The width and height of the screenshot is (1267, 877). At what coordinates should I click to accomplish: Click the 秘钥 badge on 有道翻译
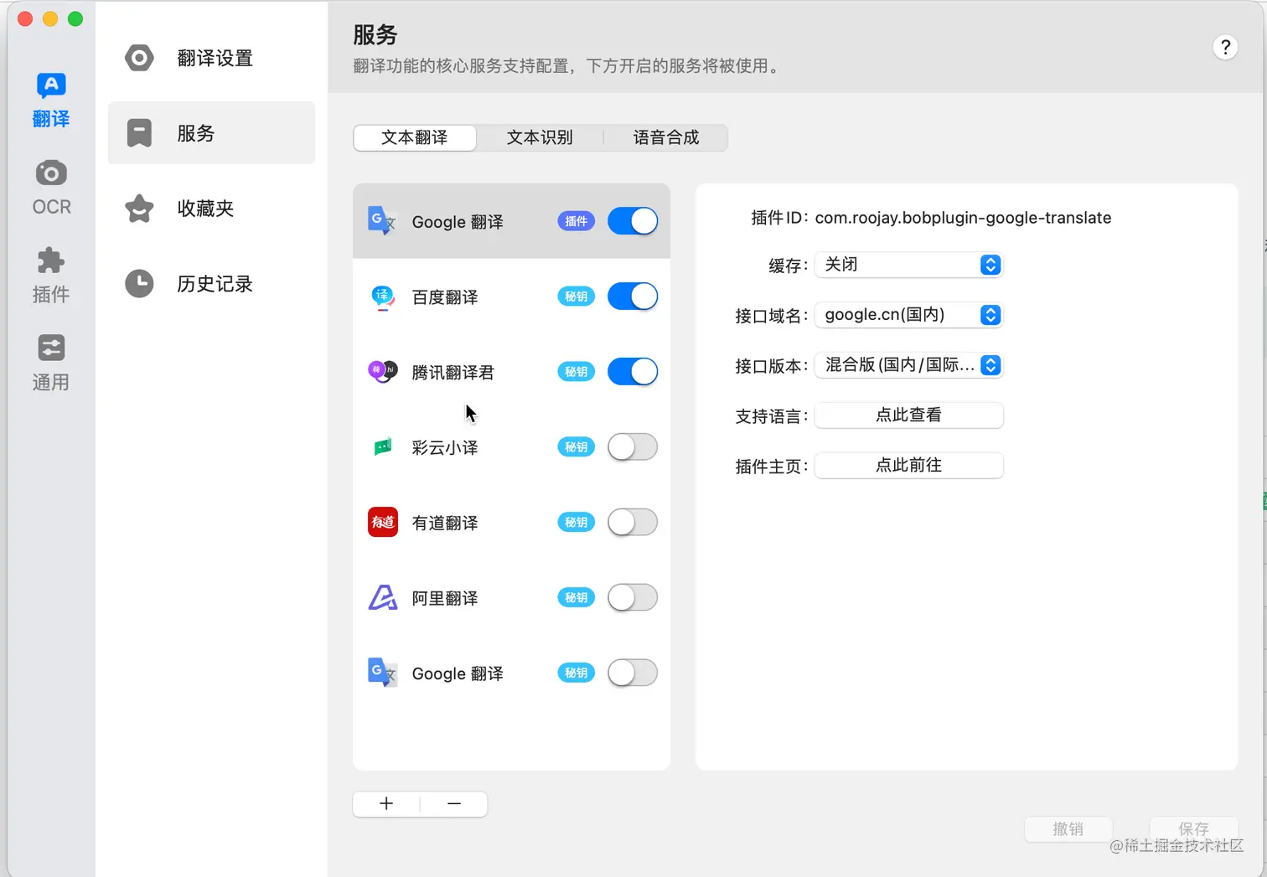pyautogui.click(x=576, y=523)
